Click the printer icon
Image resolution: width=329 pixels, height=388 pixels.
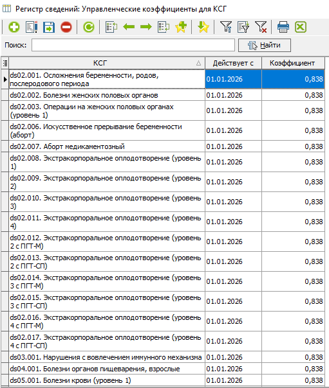point(283,27)
